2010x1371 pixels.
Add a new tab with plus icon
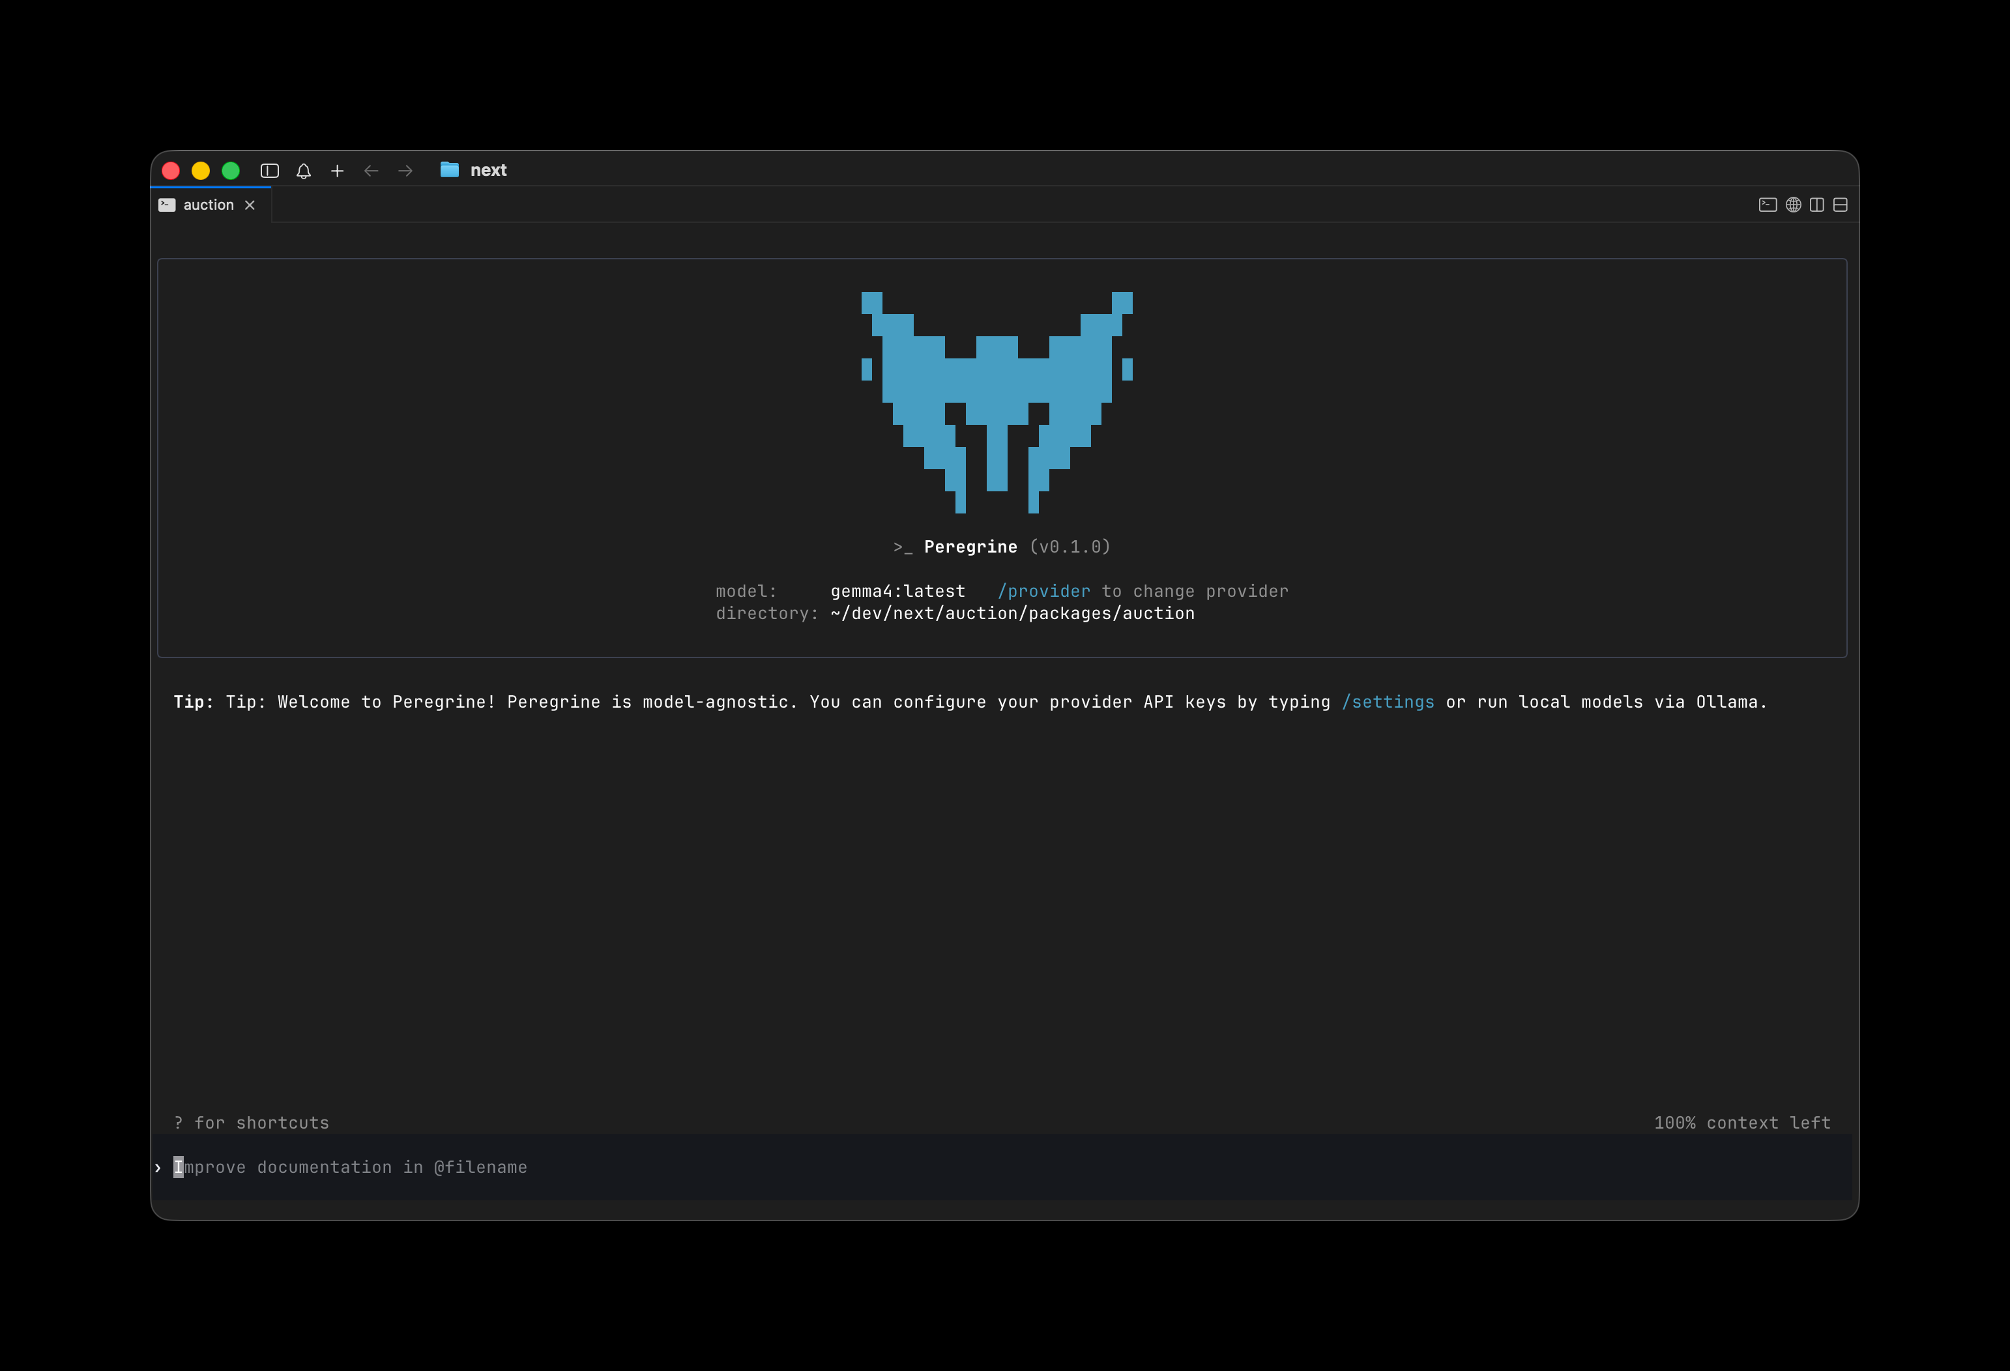tap(338, 171)
